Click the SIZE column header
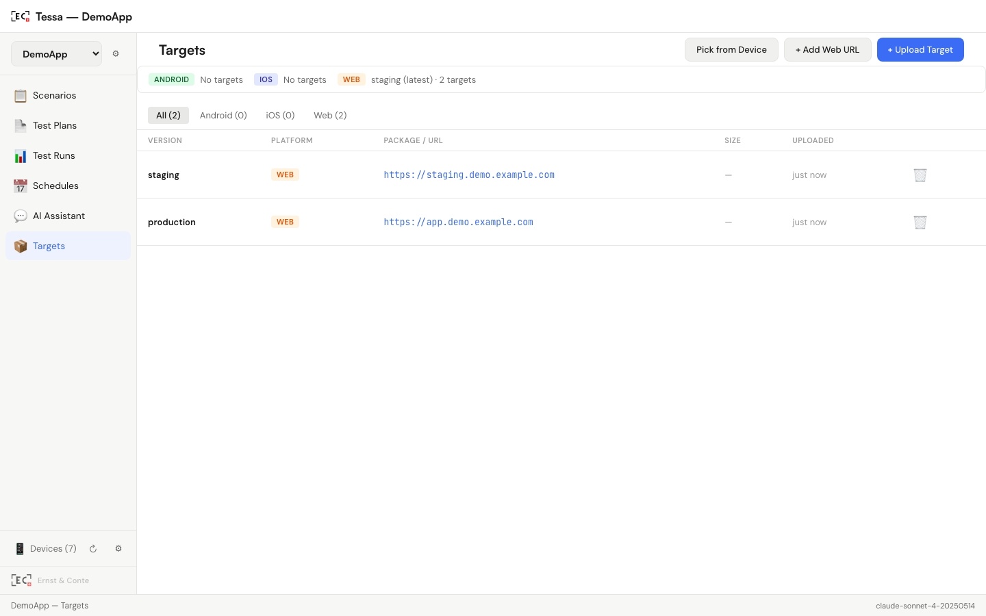 coord(733,140)
